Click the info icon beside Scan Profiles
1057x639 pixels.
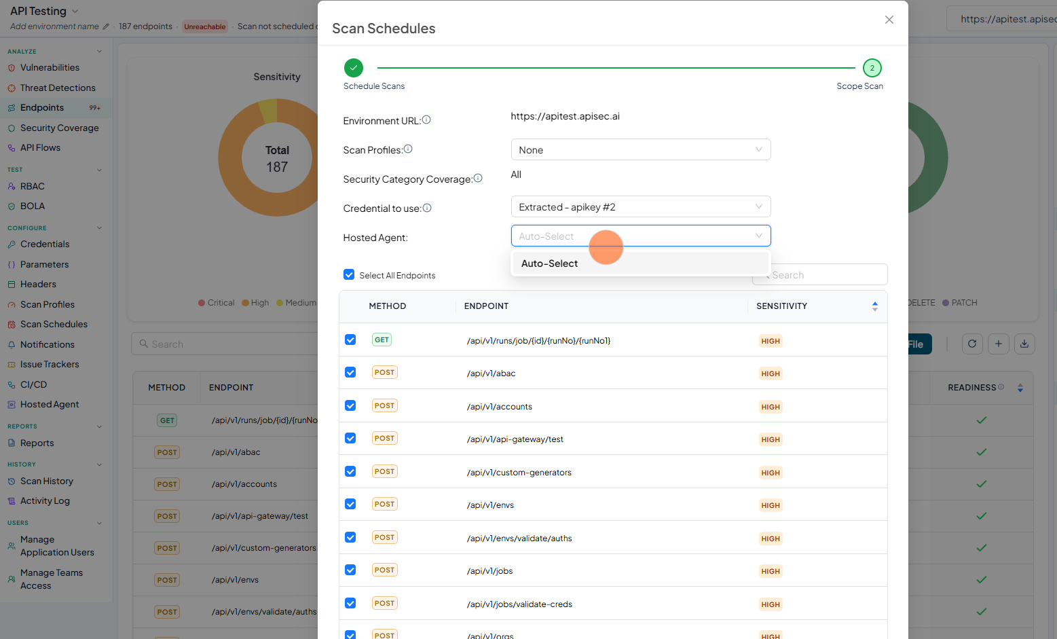(408, 149)
